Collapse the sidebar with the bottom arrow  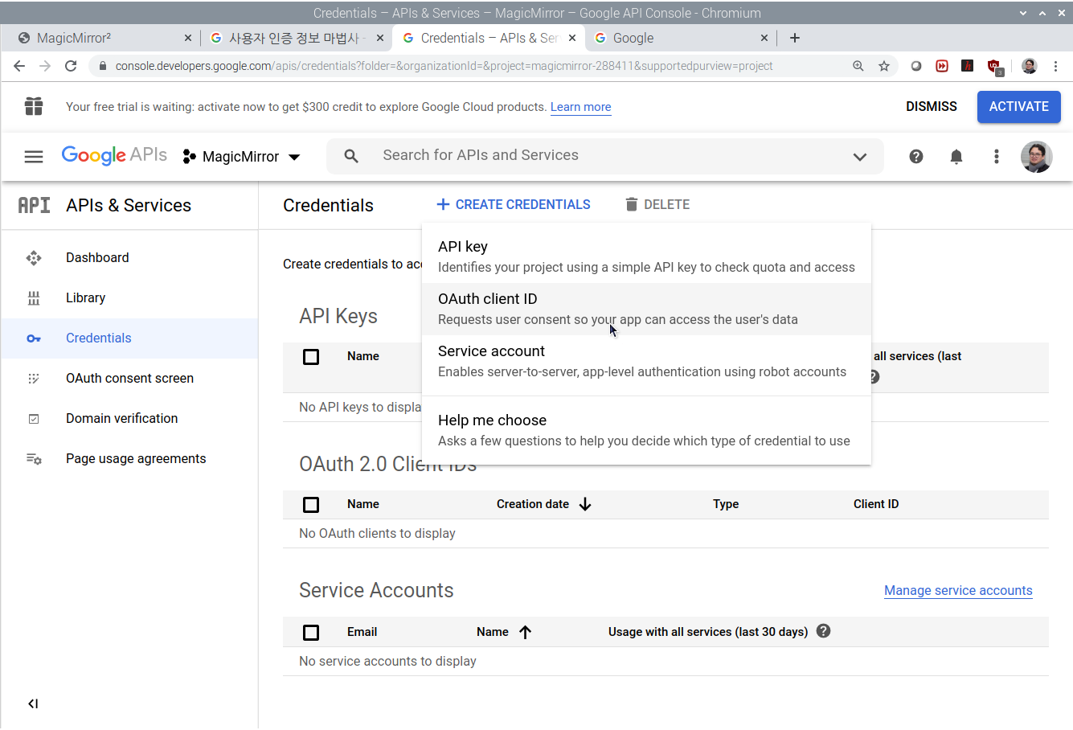pos(33,703)
